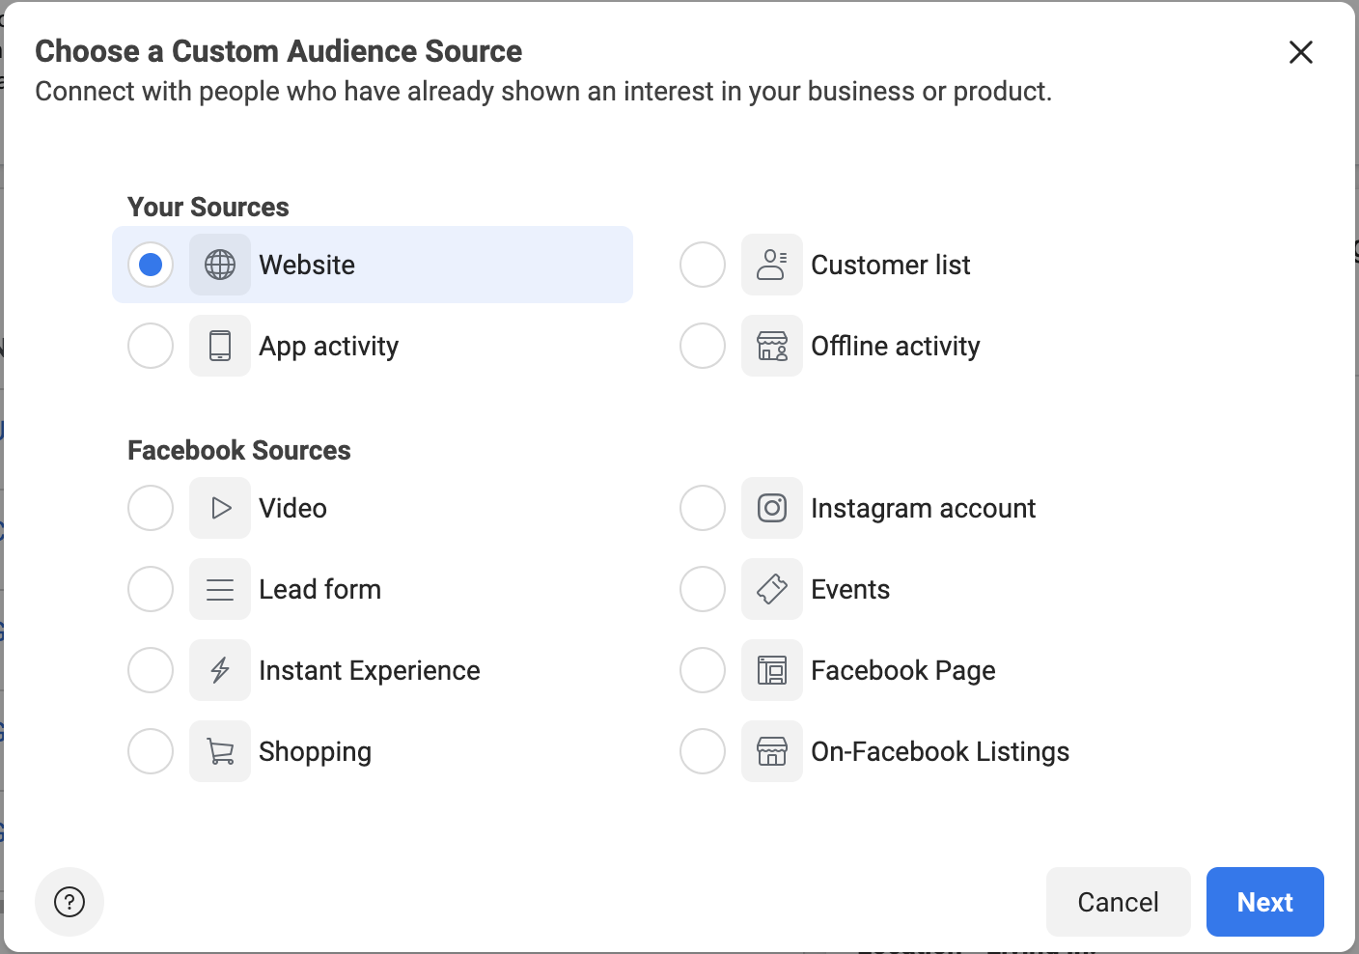Click the On-Facebook Listings label text
Image resolution: width=1359 pixels, height=954 pixels.
point(940,752)
